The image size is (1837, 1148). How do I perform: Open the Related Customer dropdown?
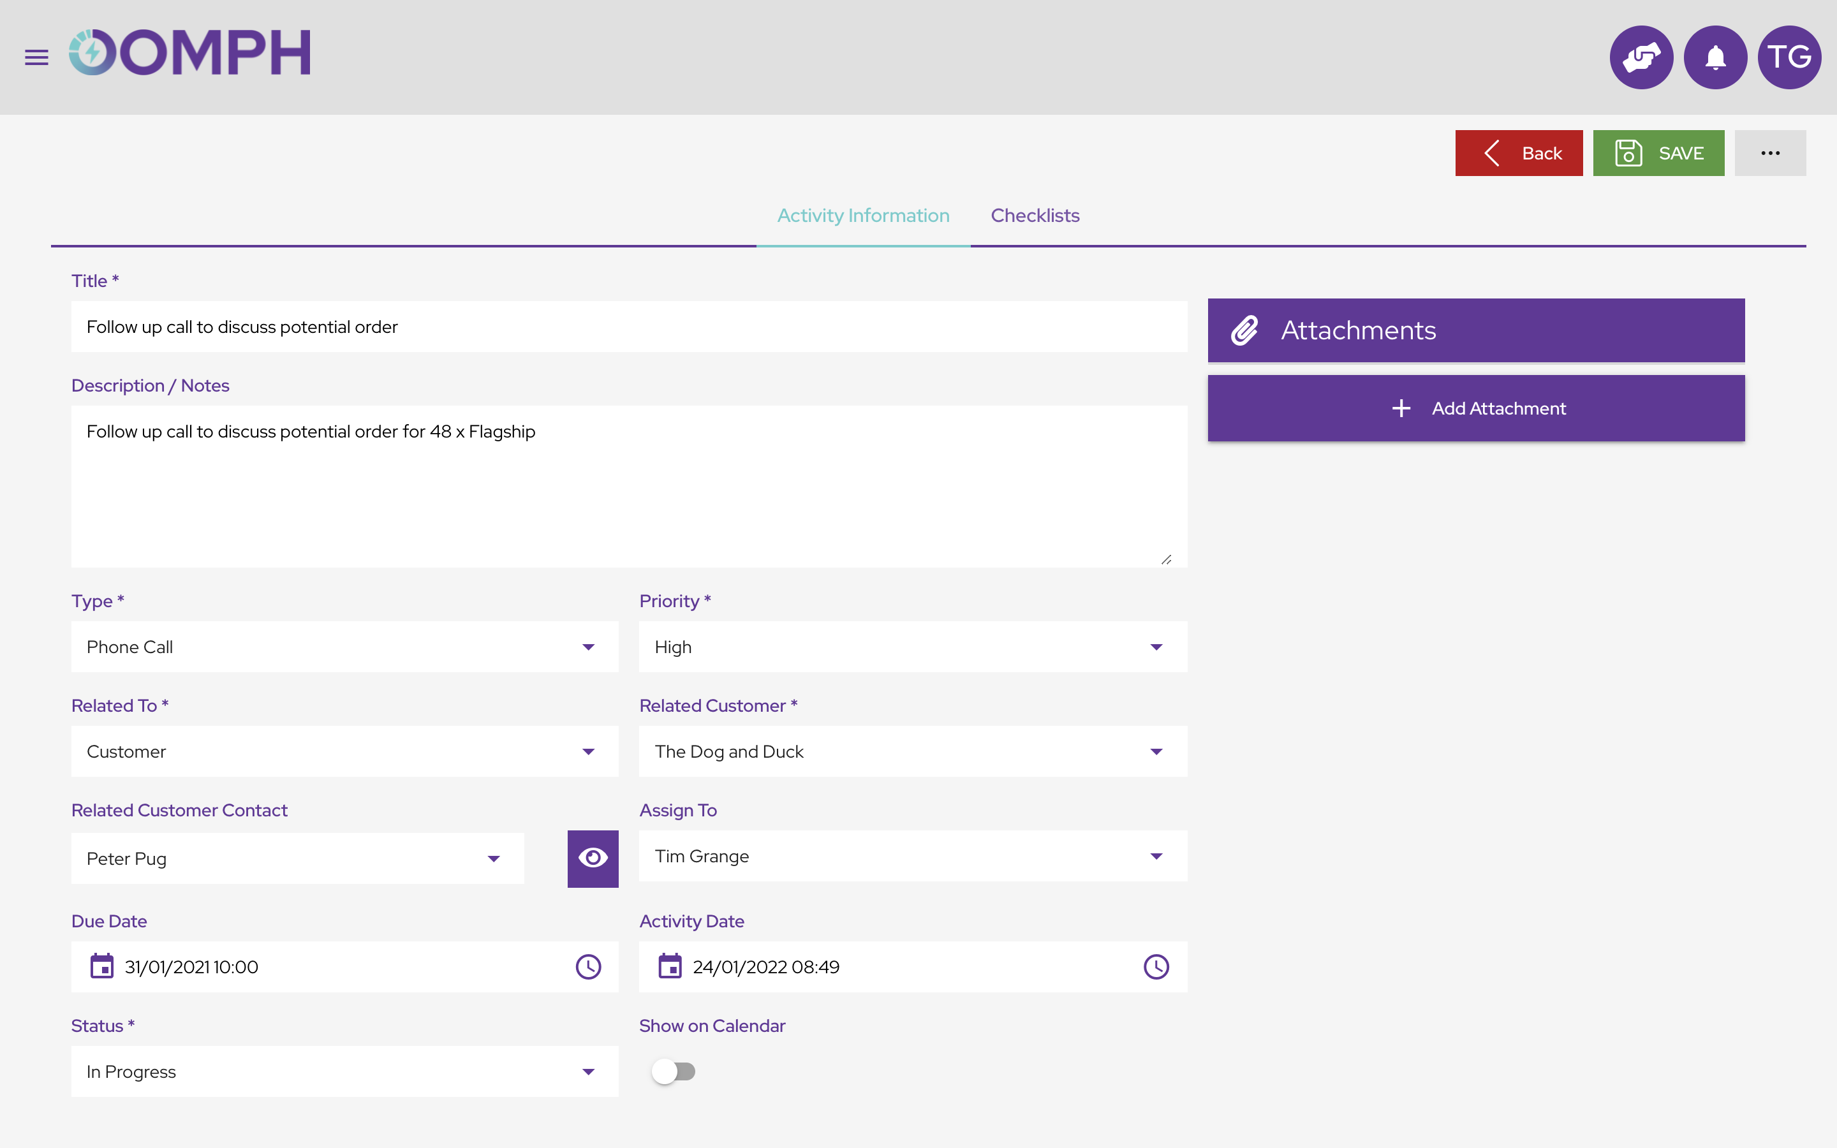1156,751
